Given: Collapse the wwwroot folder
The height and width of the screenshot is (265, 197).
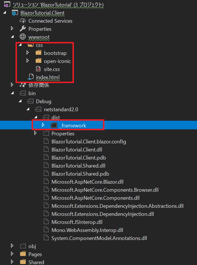Looking at the screenshot, I should click(12, 37).
